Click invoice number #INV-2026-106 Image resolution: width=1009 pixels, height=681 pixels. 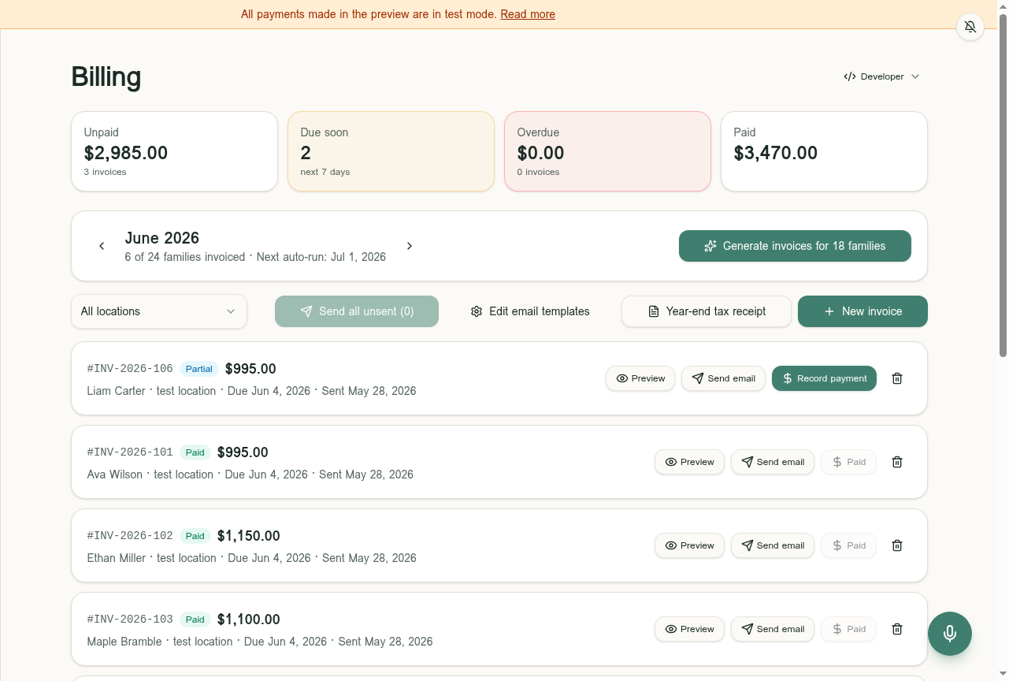coord(130,369)
